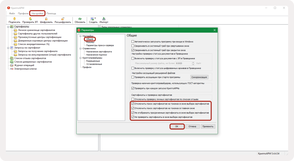
Task: Click the Электронные ключи icon
Action: coord(11,69)
